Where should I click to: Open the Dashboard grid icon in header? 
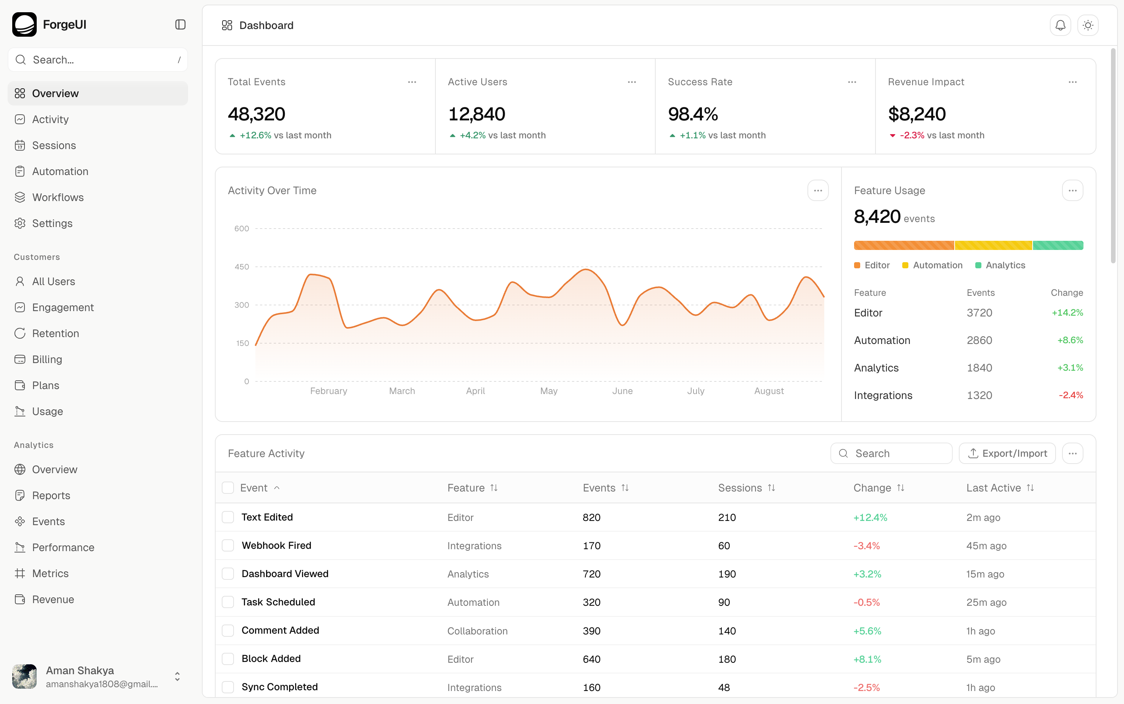[227, 25]
